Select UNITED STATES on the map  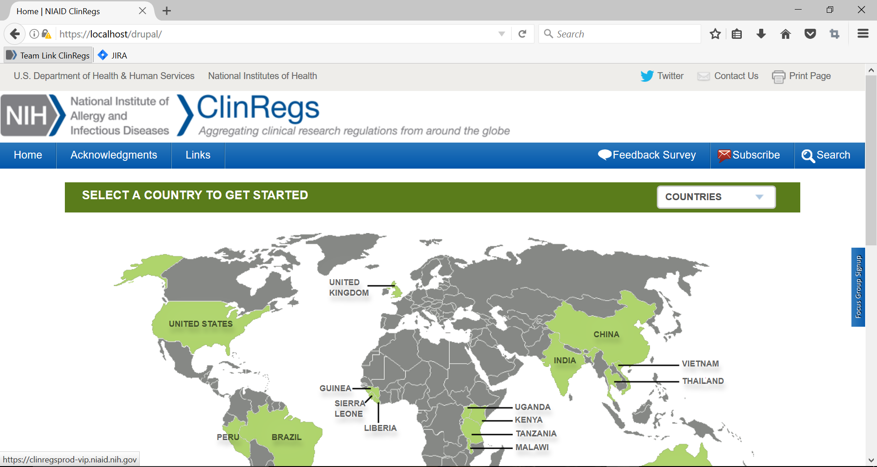[201, 324]
